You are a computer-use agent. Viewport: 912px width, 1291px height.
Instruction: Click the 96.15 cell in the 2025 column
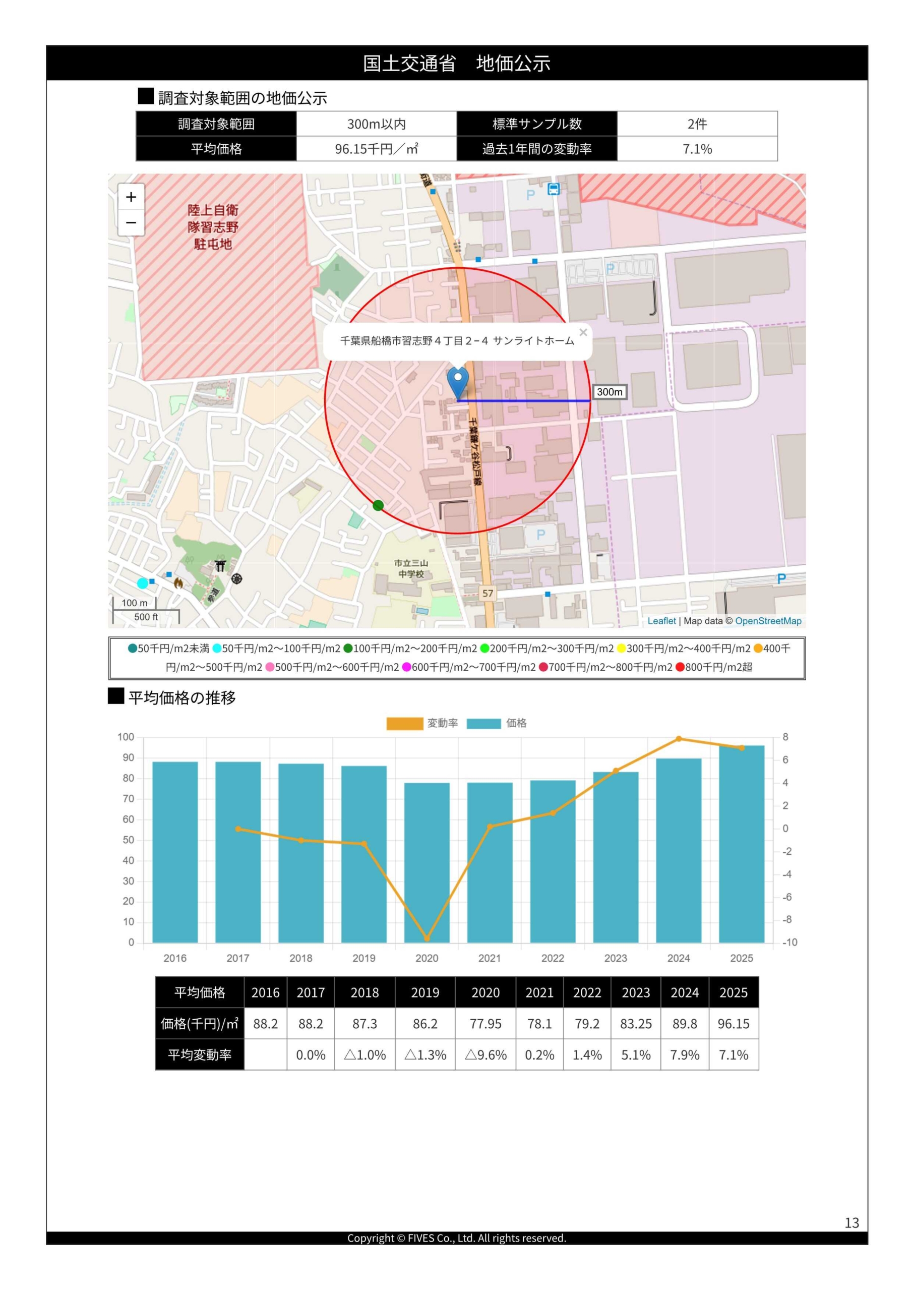(733, 1024)
